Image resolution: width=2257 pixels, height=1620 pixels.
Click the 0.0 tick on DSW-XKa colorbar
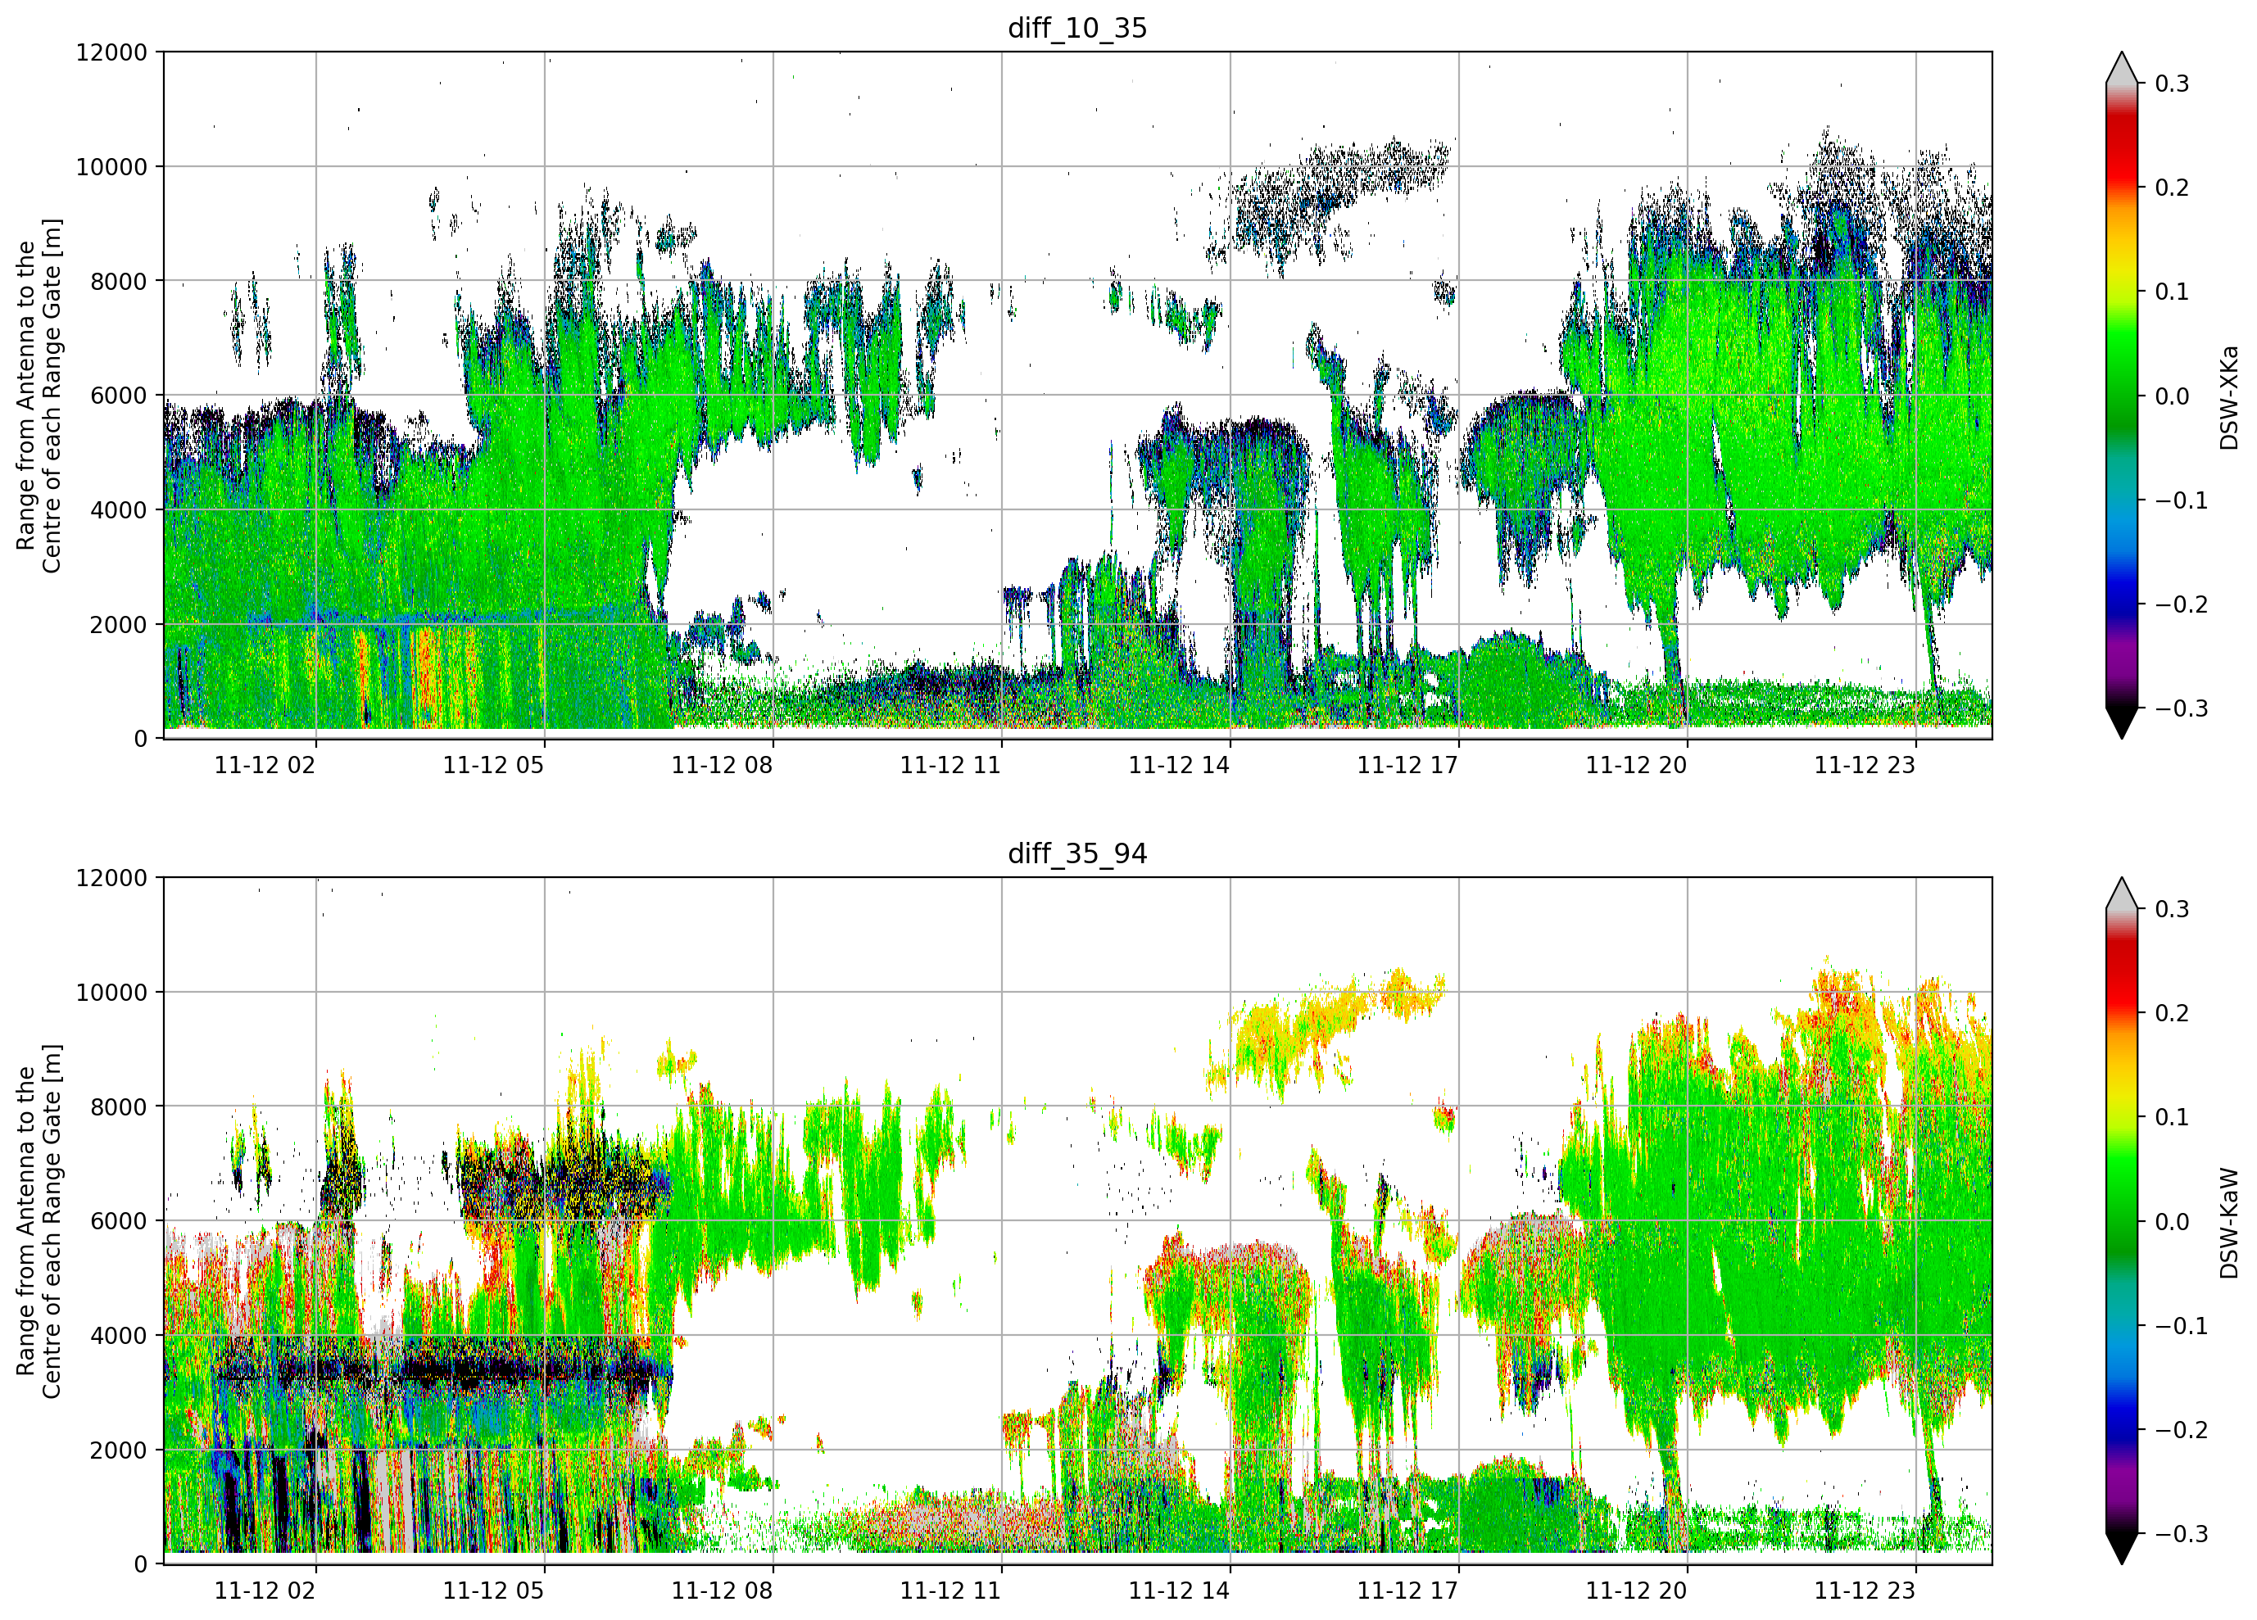tap(2173, 396)
